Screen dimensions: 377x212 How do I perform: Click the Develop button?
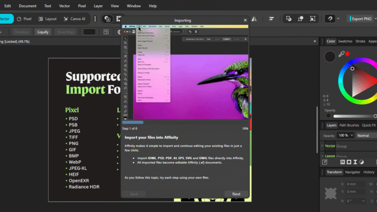22,32
